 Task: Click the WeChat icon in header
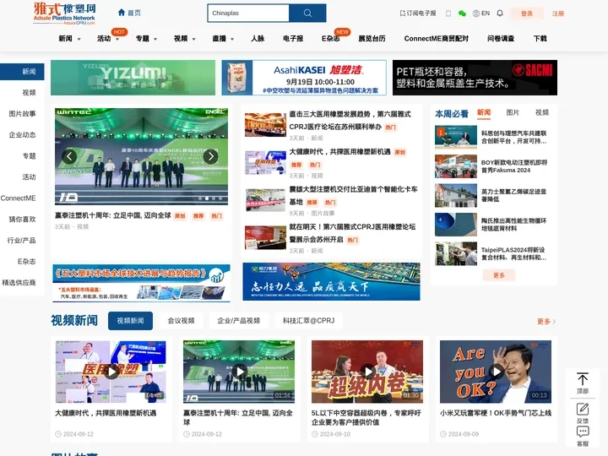click(x=462, y=14)
